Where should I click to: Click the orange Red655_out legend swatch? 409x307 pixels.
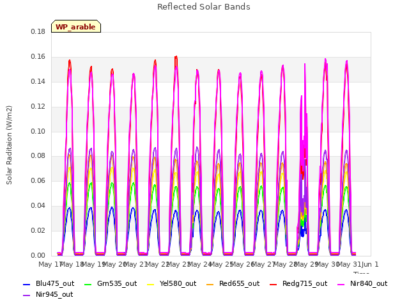(210, 284)
